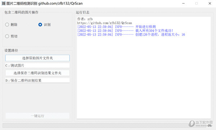Click the app icon in title bar

[x=4, y=4]
